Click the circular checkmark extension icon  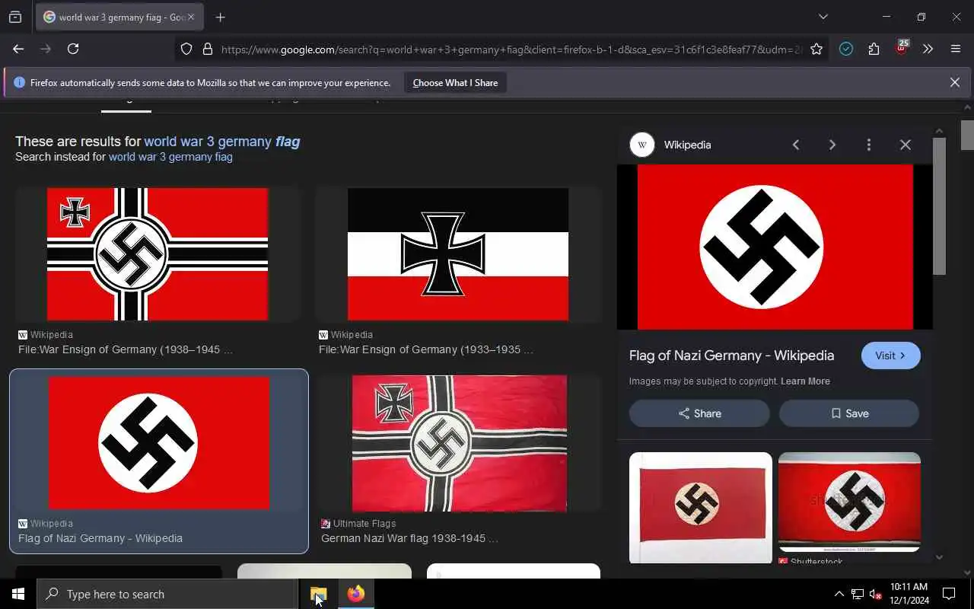pyautogui.click(x=846, y=49)
